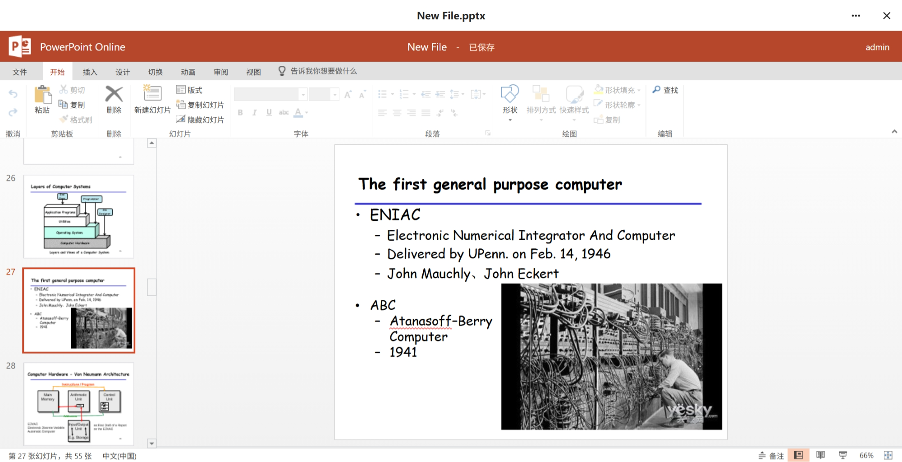Viewport: 902px width, 462px height.
Task: Click the Find (查找) magnifier icon
Action: [656, 90]
